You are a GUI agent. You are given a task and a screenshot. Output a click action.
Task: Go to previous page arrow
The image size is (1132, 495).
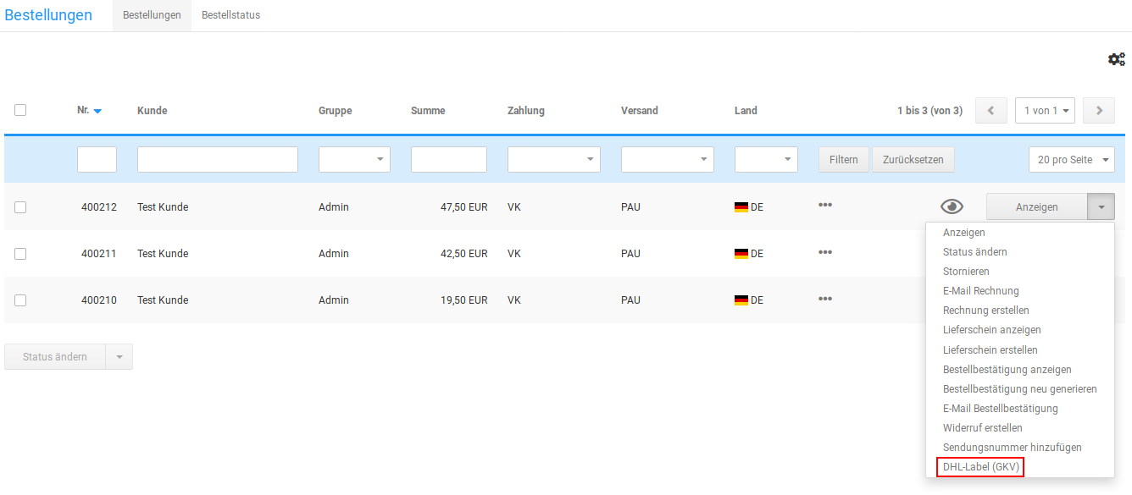point(990,110)
